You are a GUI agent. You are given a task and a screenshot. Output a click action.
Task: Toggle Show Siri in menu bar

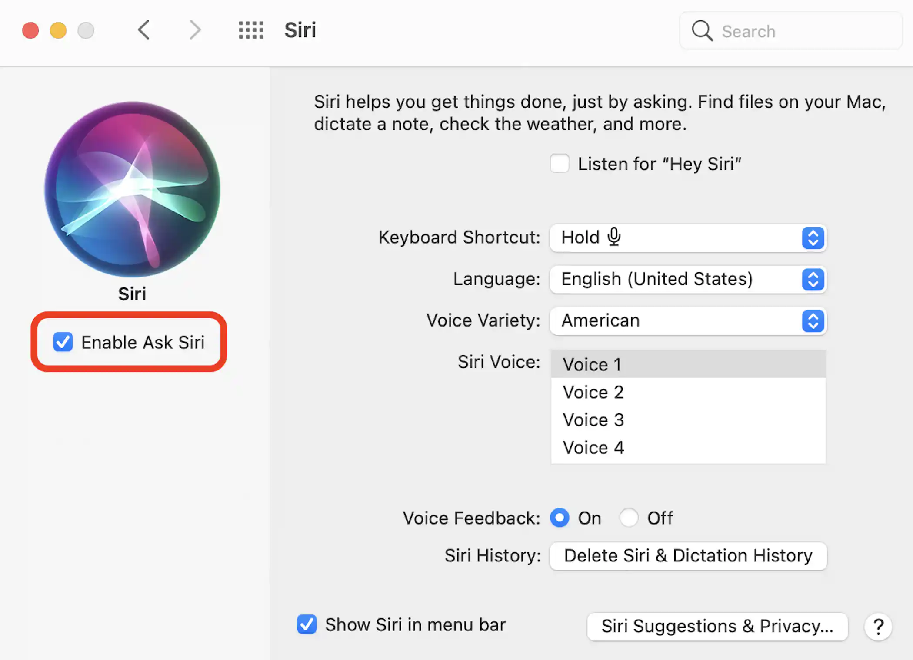(x=307, y=624)
